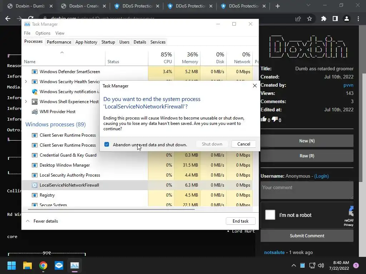Open File Explorer from the taskbar
The width and height of the screenshot is (366, 274).
point(27,265)
